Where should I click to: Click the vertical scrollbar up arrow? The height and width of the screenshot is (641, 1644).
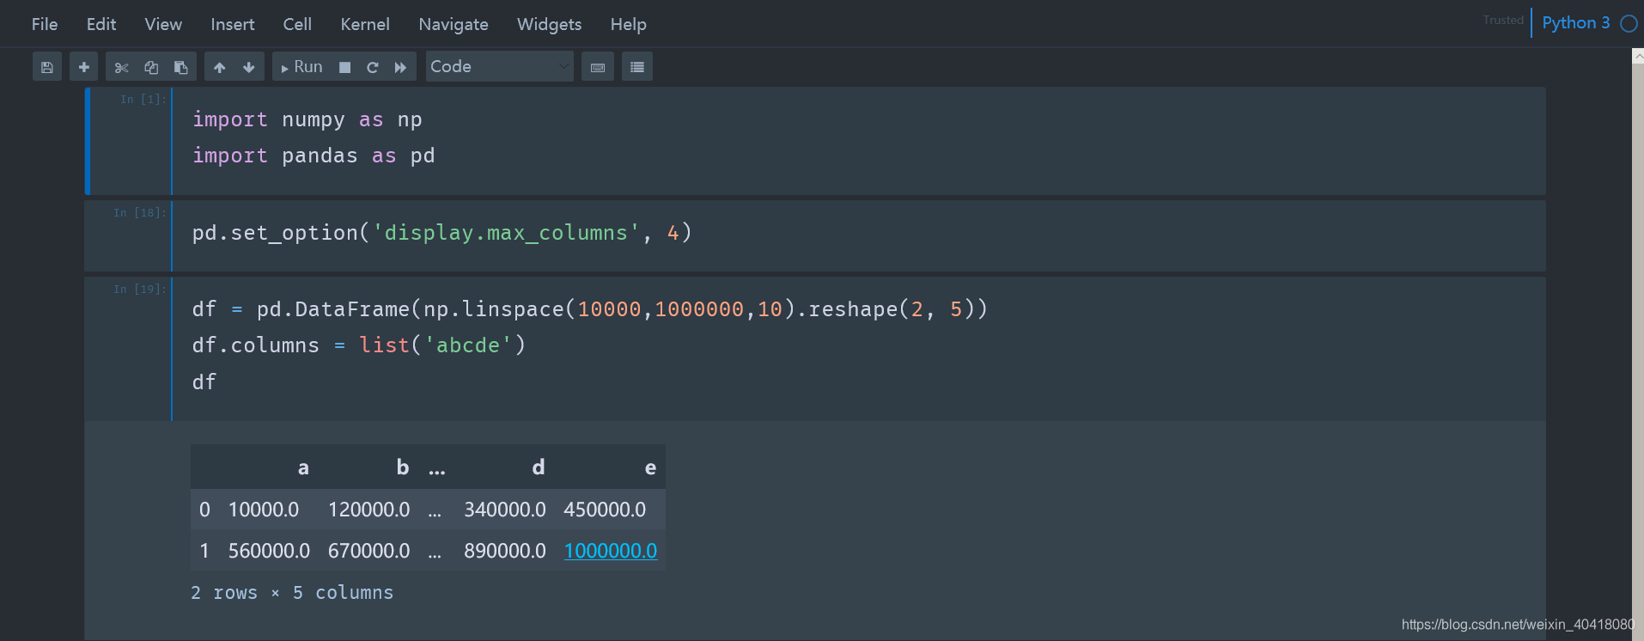1638,56
